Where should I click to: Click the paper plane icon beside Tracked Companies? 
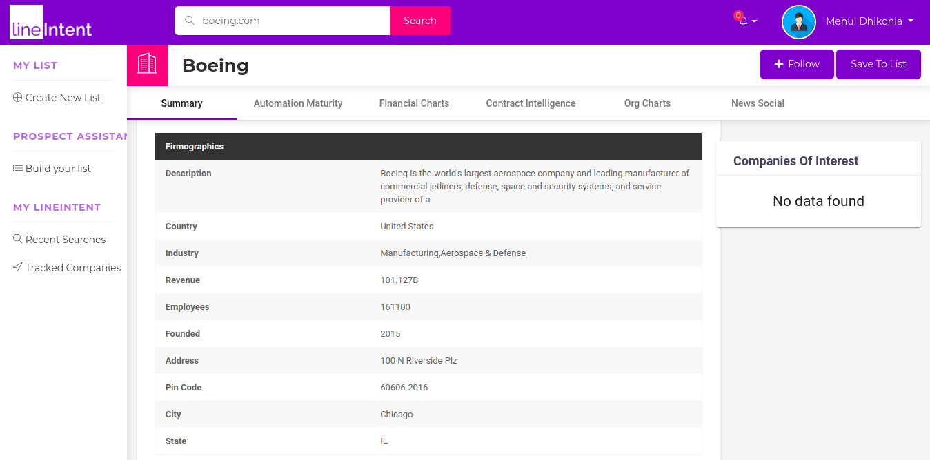click(x=18, y=267)
